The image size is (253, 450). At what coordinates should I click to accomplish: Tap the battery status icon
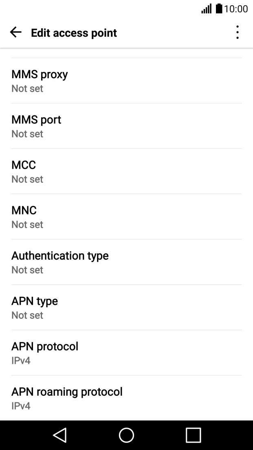pos(219,9)
